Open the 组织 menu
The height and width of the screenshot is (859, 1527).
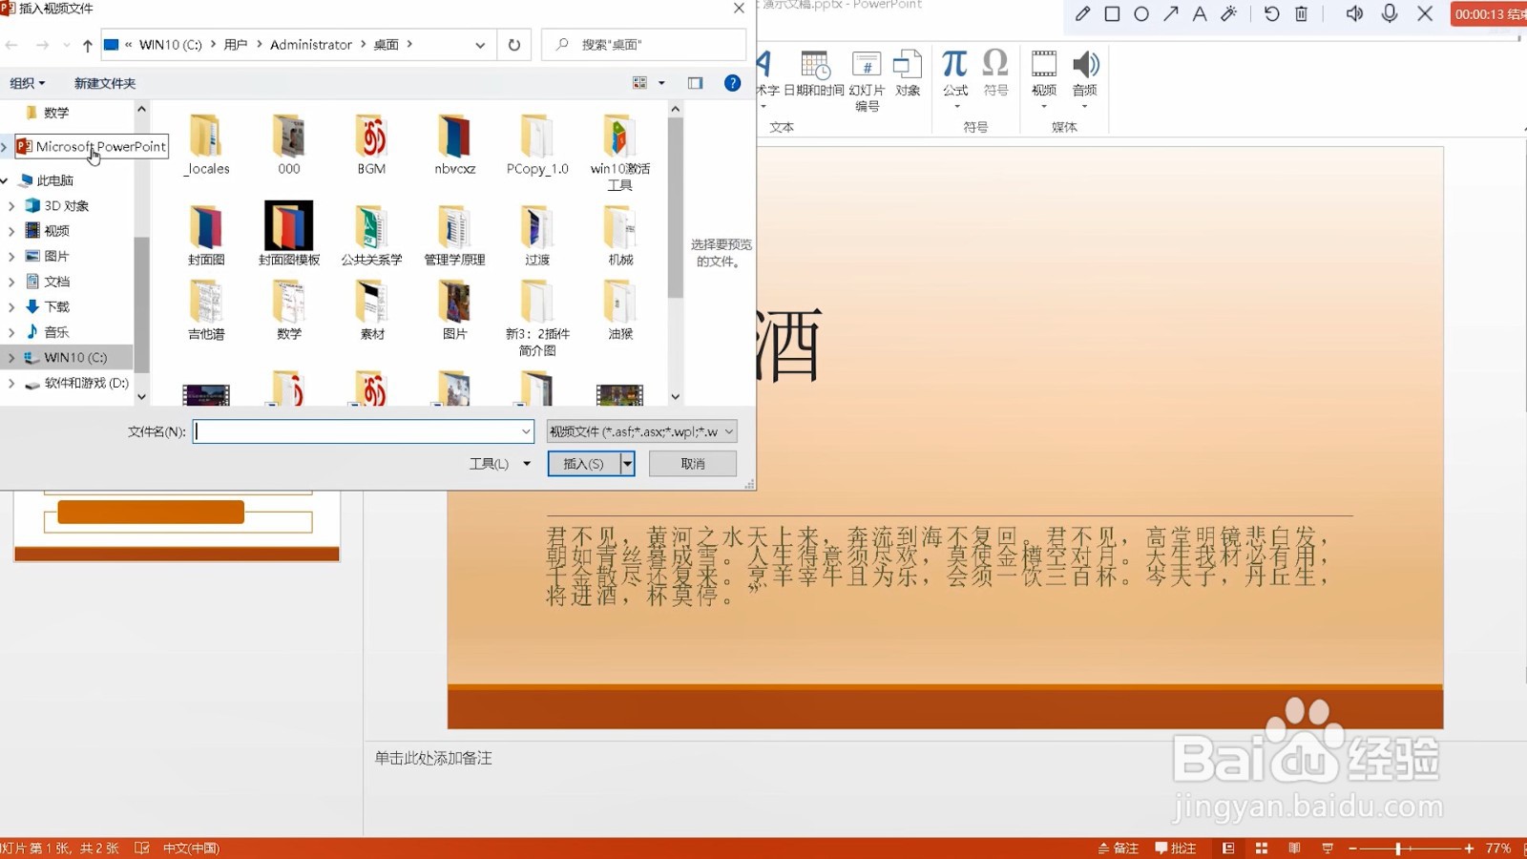(x=27, y=83)
